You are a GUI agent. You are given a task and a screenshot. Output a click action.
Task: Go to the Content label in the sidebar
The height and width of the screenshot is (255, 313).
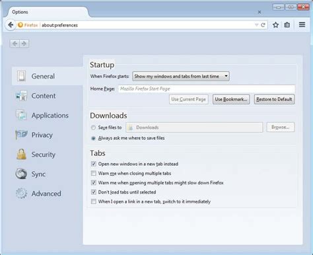pos(44,96)
